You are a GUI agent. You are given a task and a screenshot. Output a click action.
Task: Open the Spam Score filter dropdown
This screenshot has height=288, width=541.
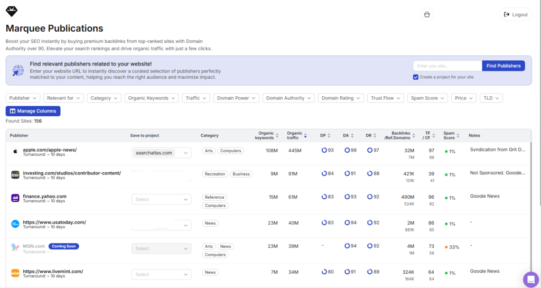pyautogui.click(x=427, y=98)
